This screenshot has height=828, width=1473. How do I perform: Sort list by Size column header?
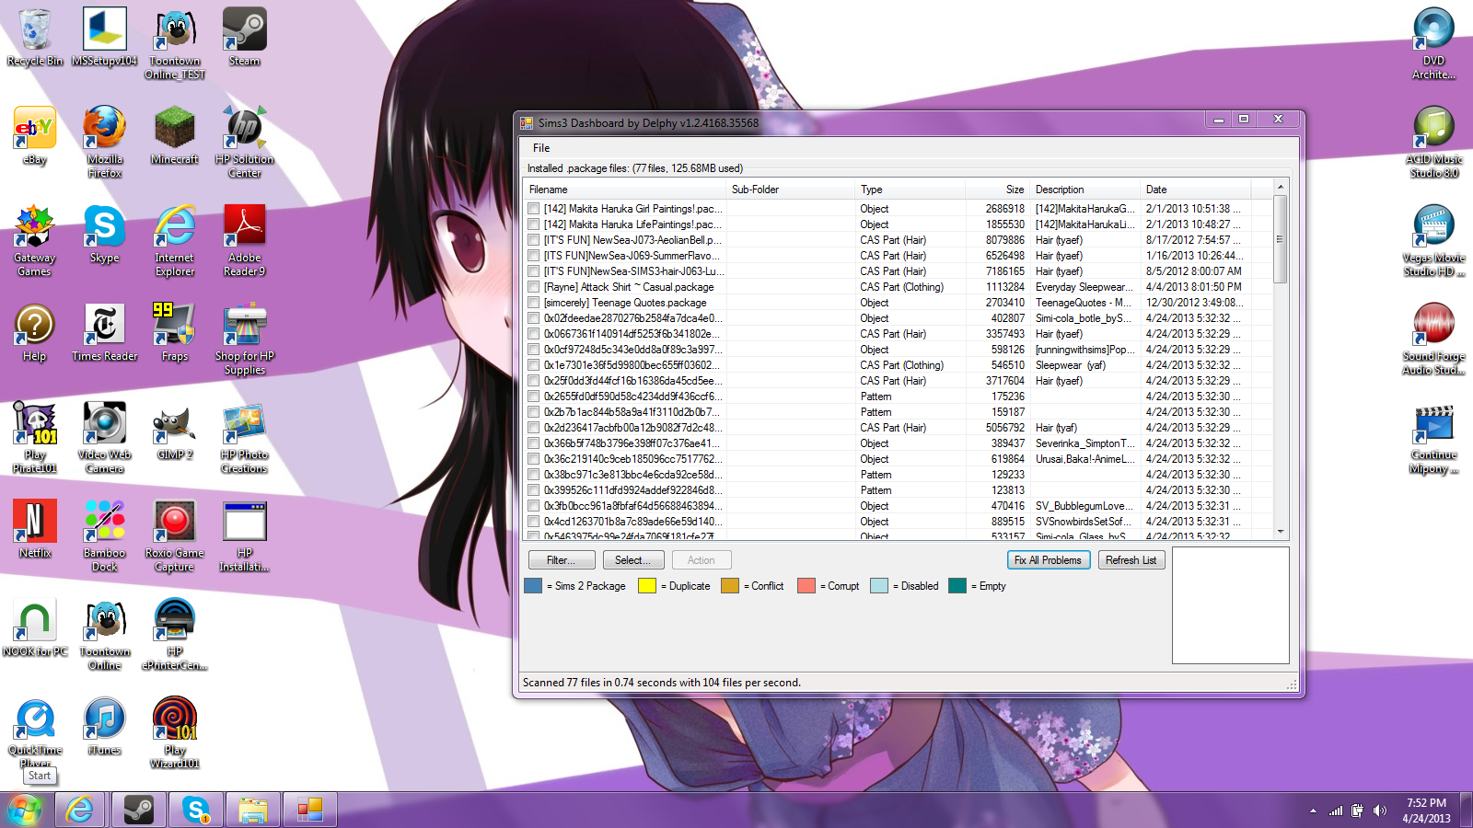(x=998, y=190)
